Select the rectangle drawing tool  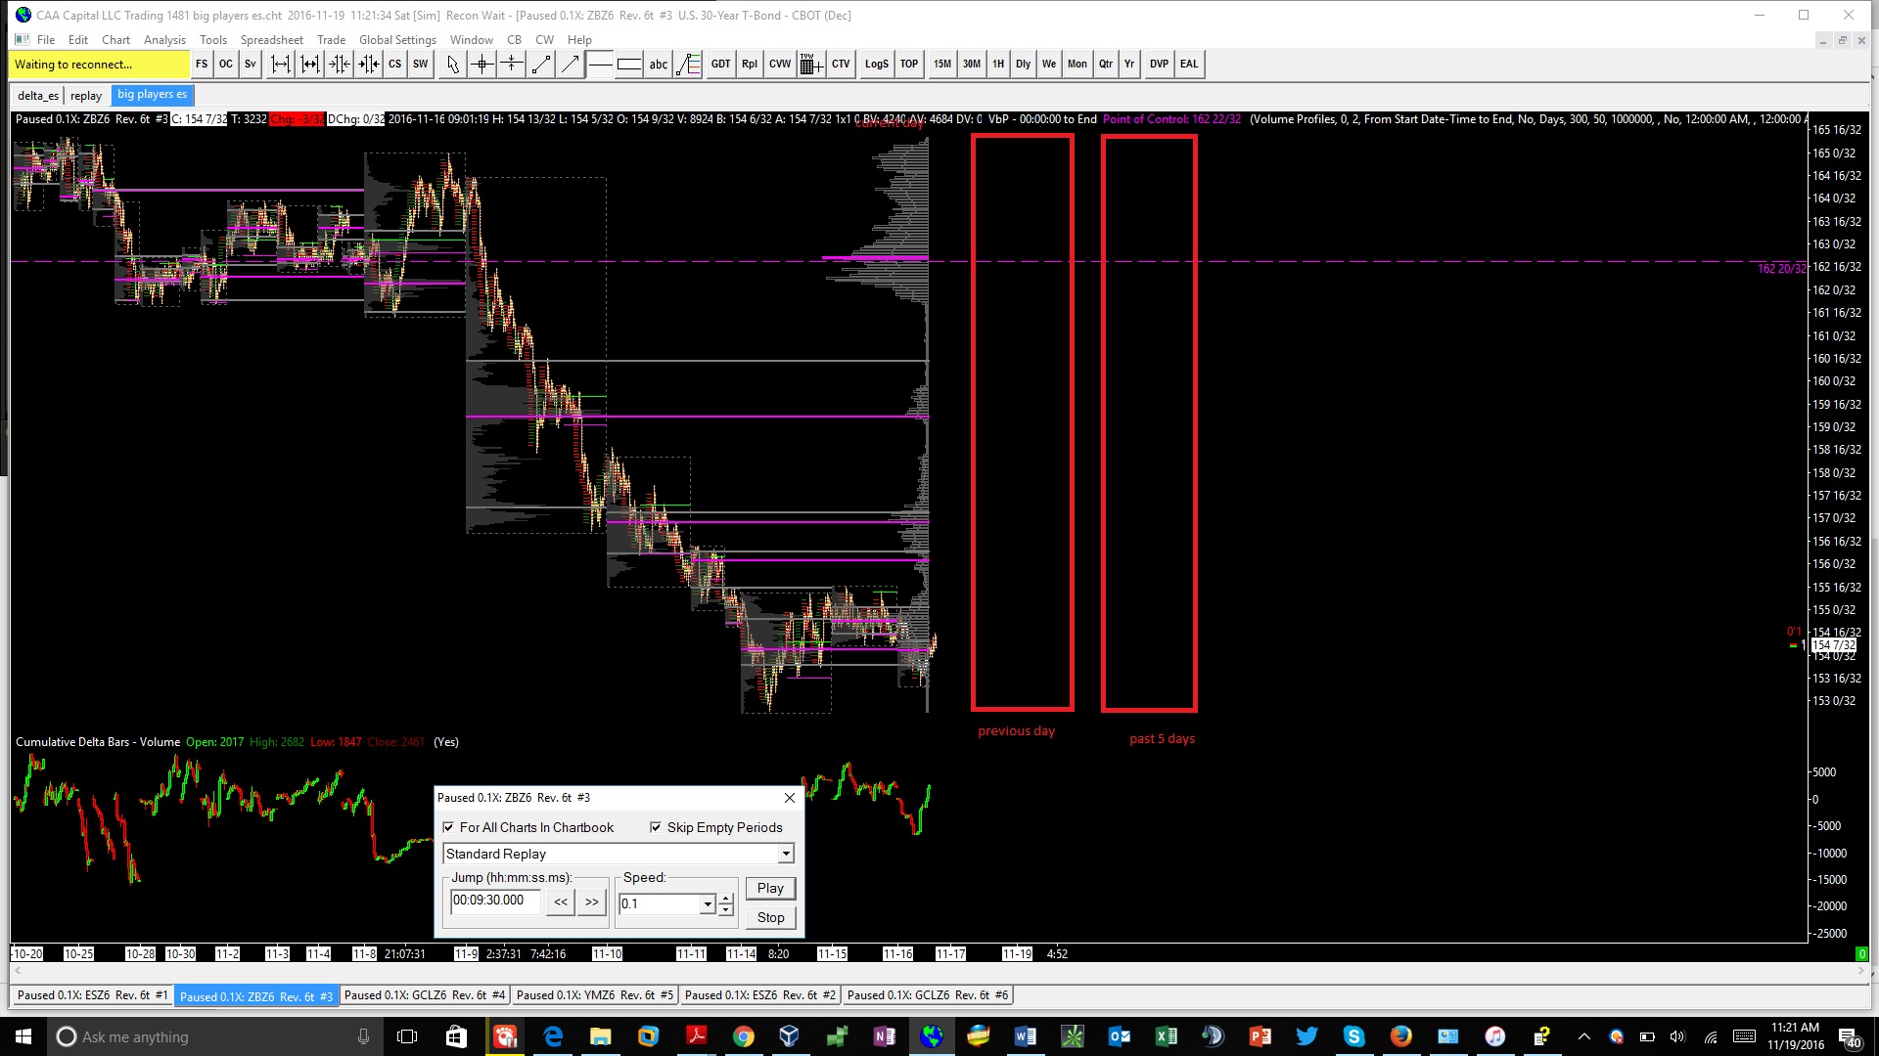[629, 65]
